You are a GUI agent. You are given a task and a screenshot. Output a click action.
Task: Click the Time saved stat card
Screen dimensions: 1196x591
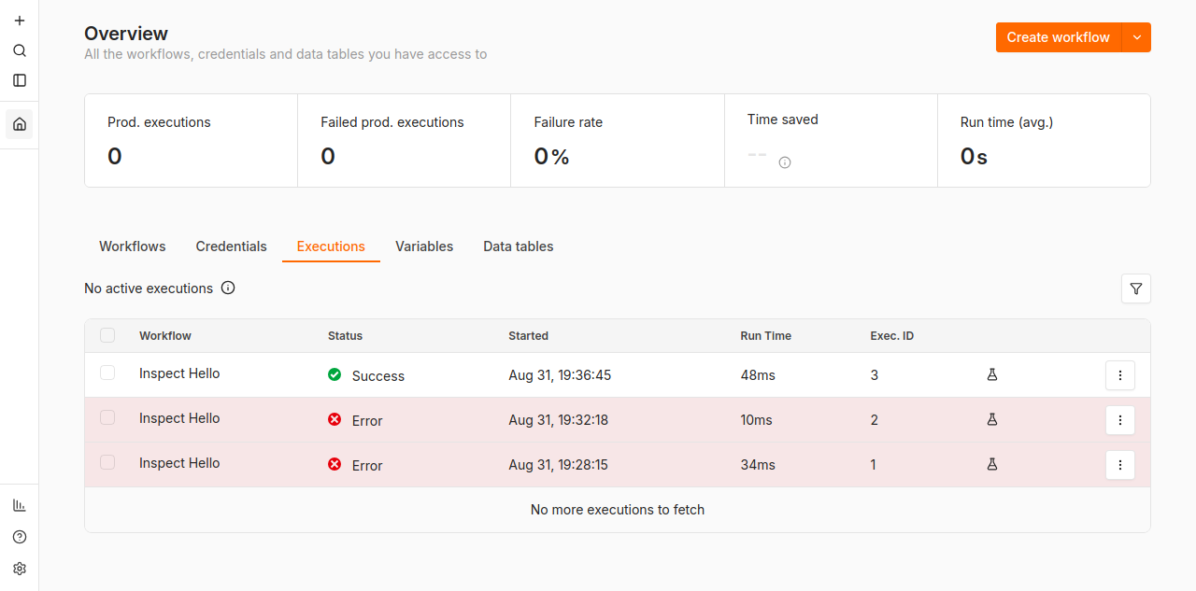coord(831,140)
